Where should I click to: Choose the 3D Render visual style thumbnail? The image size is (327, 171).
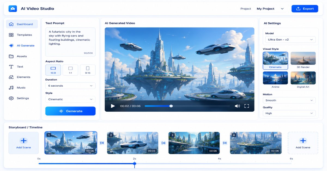pyautogui.click(x=303, y=59)
